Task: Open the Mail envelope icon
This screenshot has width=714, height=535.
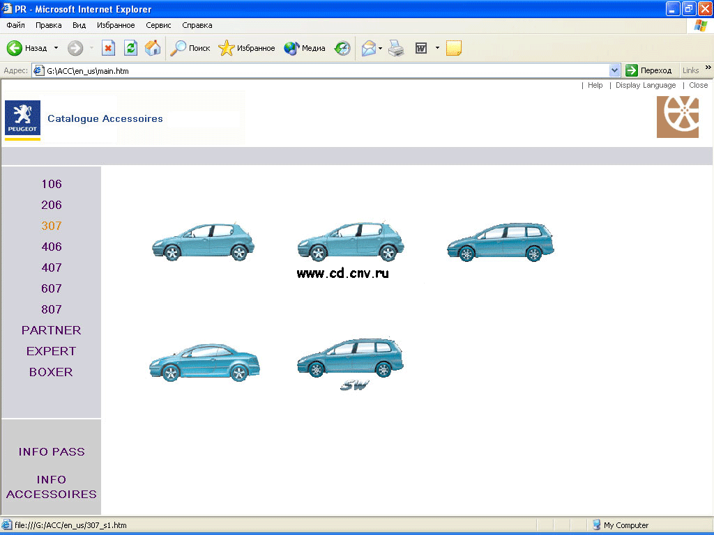Action: coord(368,48)
